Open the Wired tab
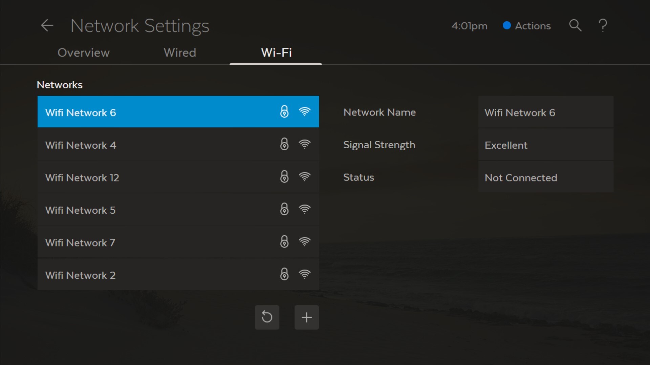The width and height of the screenshot is (650, 365). click(180, 53)
